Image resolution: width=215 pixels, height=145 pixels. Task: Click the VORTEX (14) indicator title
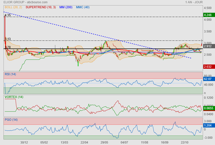[14, 97]
